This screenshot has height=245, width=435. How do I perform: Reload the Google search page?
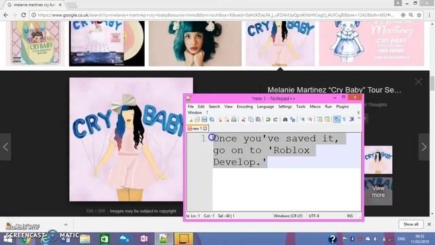(24, 15)
